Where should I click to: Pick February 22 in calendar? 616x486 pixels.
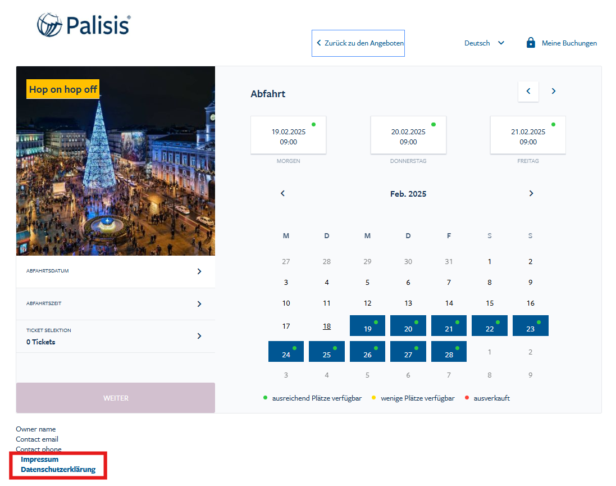490,325
